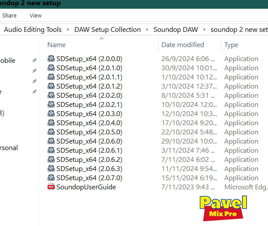Navigate to Soundop DAW breadcrumb folder
Image resolution: width=268 pixels, height=226 pixels.
(x=175, y=30)
